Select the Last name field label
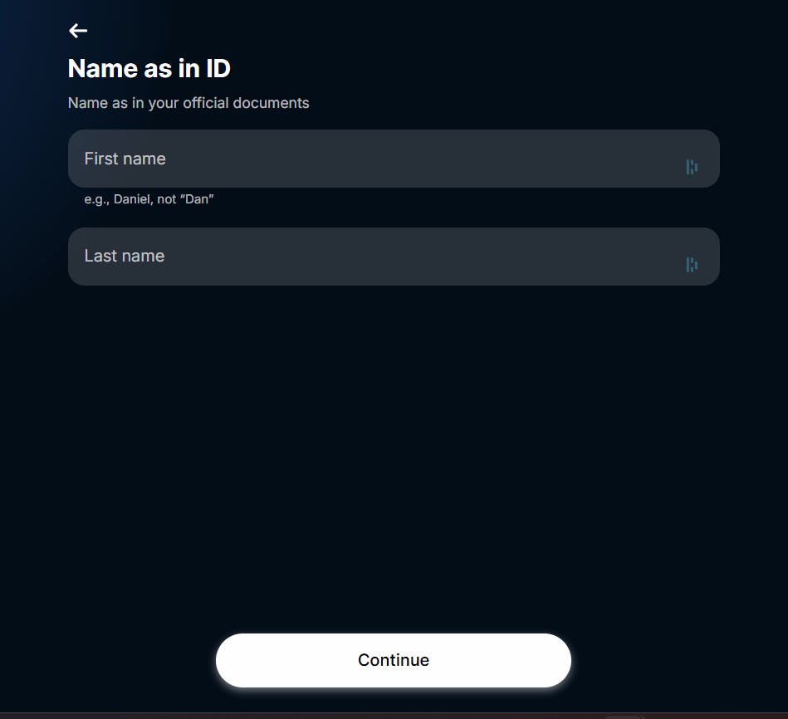The height and width of the screenshot is (719, 788). [124, 256]
